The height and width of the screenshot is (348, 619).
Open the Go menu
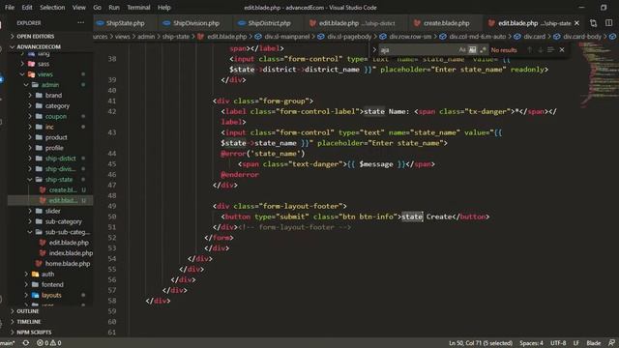click(x=97, y=8)
